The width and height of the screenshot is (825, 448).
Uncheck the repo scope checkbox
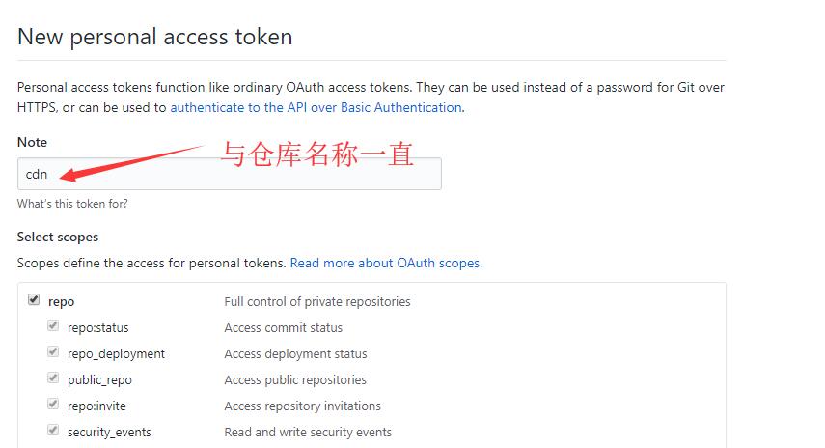[x=35, y=300]
